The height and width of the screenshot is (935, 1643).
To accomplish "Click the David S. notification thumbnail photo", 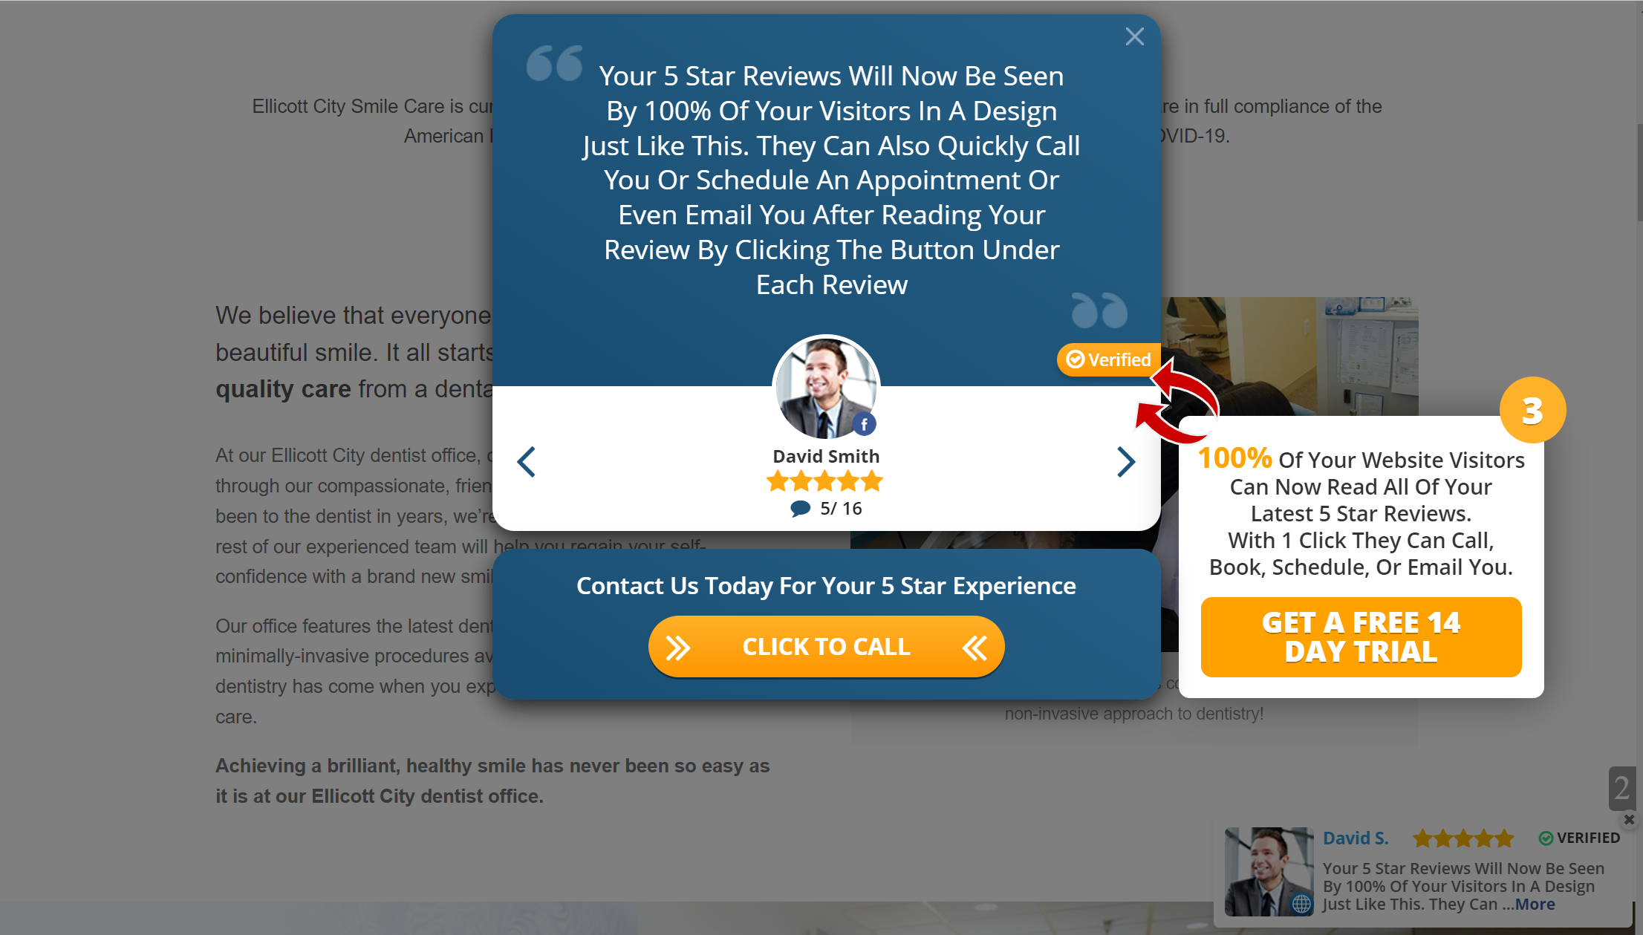I will point(1269,872).
